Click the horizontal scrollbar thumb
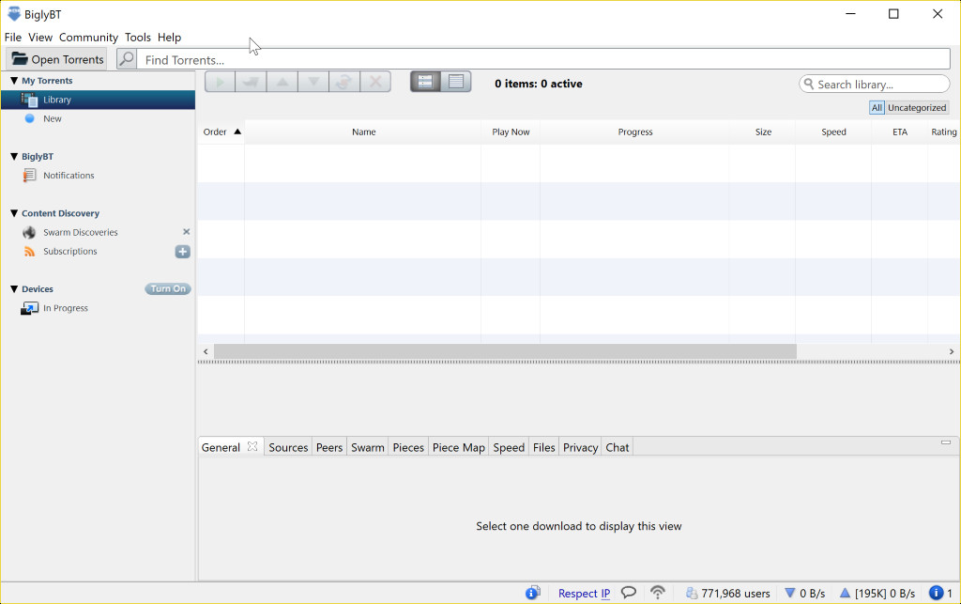The image size is (961, 604). 505,351
